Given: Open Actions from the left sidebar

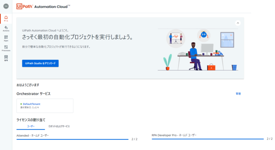Looking at the screenshot, I should pyautogui.click(x=6, y=29).
